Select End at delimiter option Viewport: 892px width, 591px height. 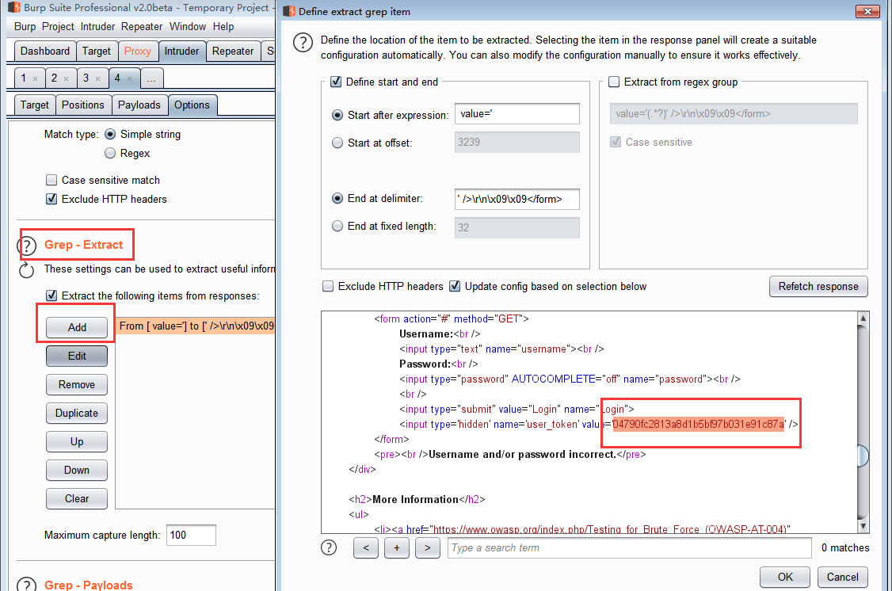click(x=337, y=199)
